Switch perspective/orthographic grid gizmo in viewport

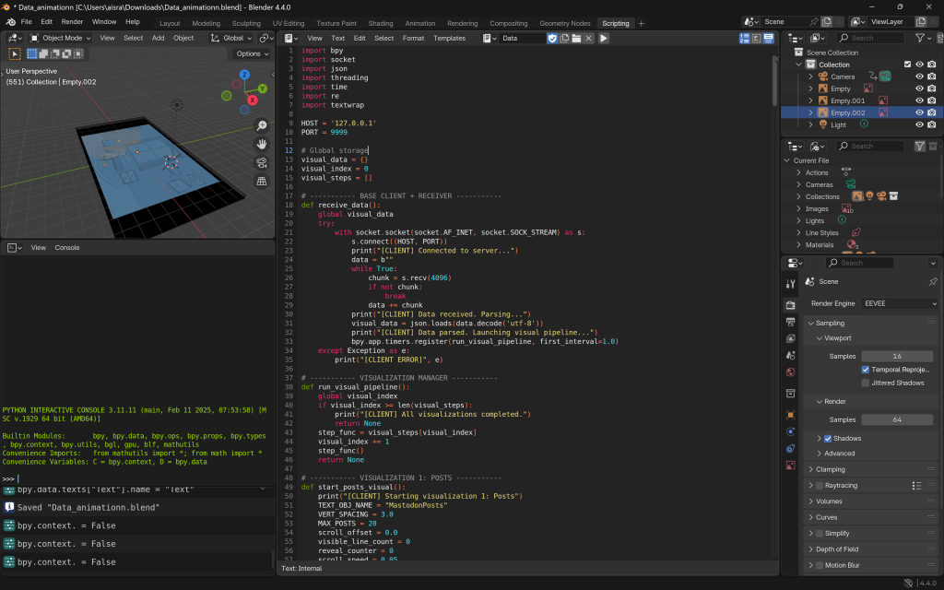point(262,182)
